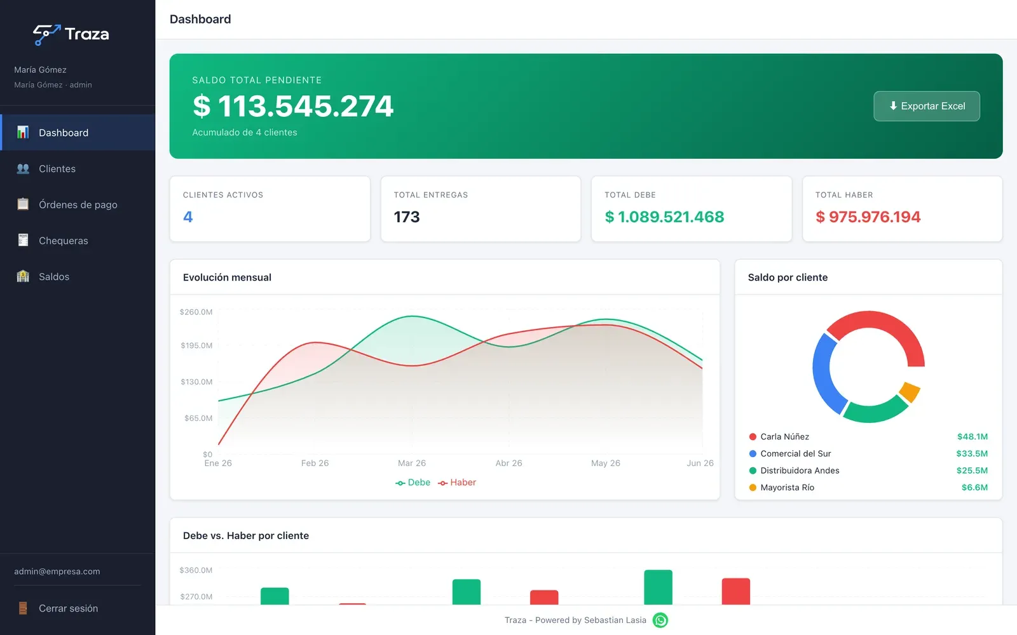Viewport: 1017px width, 635px height.
Task: Click the Clientes people icon
Action: pos(23,168)
